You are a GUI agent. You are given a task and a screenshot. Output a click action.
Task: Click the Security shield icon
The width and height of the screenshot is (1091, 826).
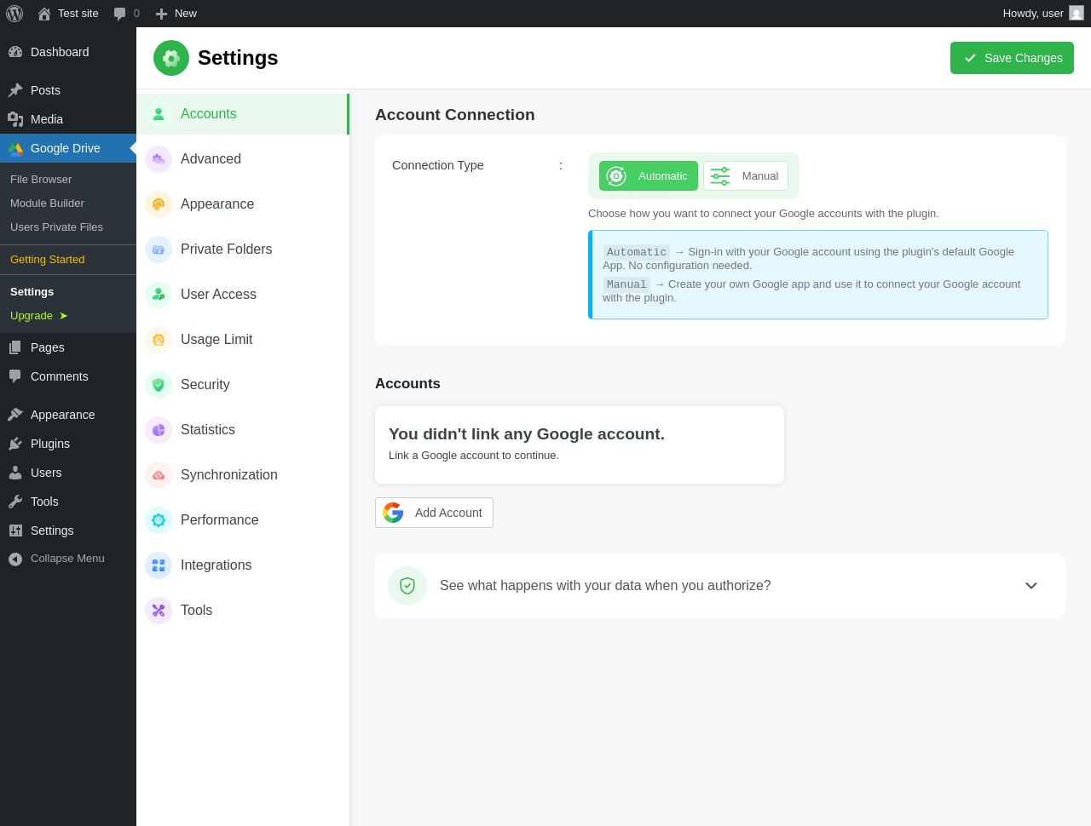pyautogui.click(x=159, y=385)
